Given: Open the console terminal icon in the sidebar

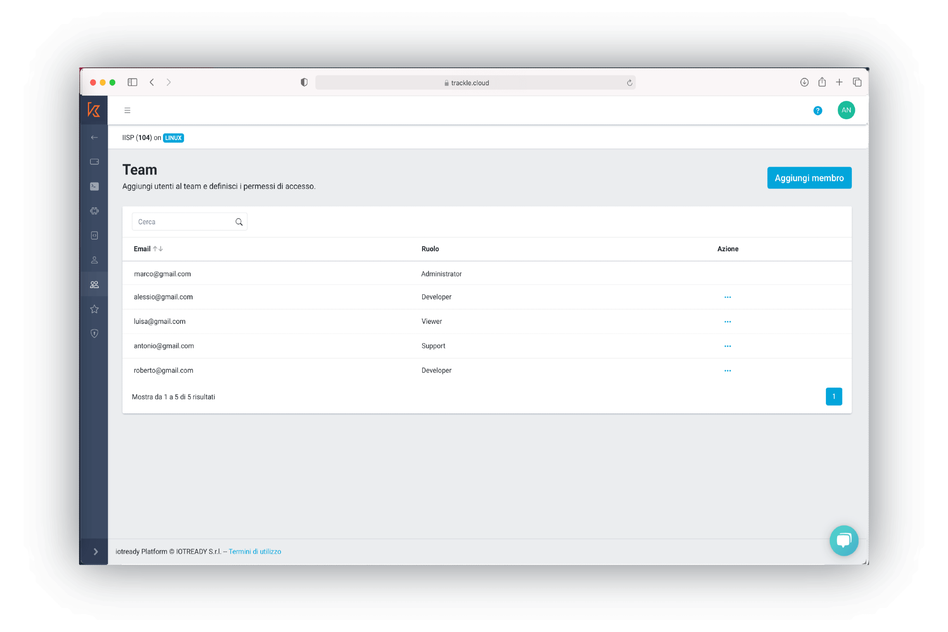Looking at the screenshot, I should pyautogui.click(x=94, y=186).
